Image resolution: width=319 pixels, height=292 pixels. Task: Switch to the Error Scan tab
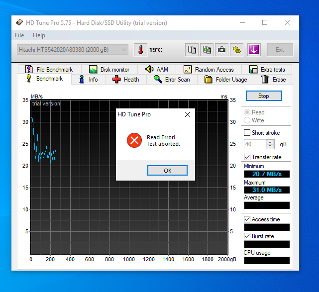click(x=172, y=80)
